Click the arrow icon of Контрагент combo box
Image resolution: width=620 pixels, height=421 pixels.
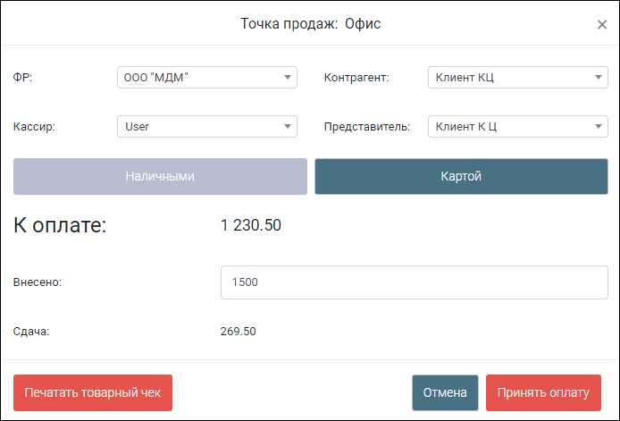599,77
